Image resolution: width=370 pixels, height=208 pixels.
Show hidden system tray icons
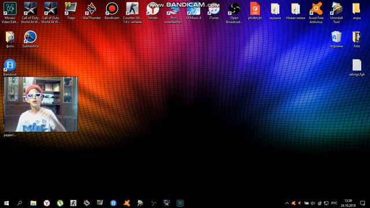coord(287,203)
